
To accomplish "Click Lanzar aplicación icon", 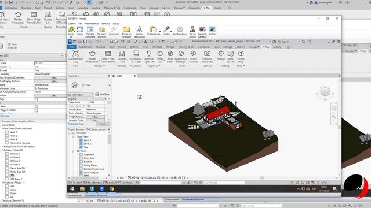I will [x=139, y=29].
